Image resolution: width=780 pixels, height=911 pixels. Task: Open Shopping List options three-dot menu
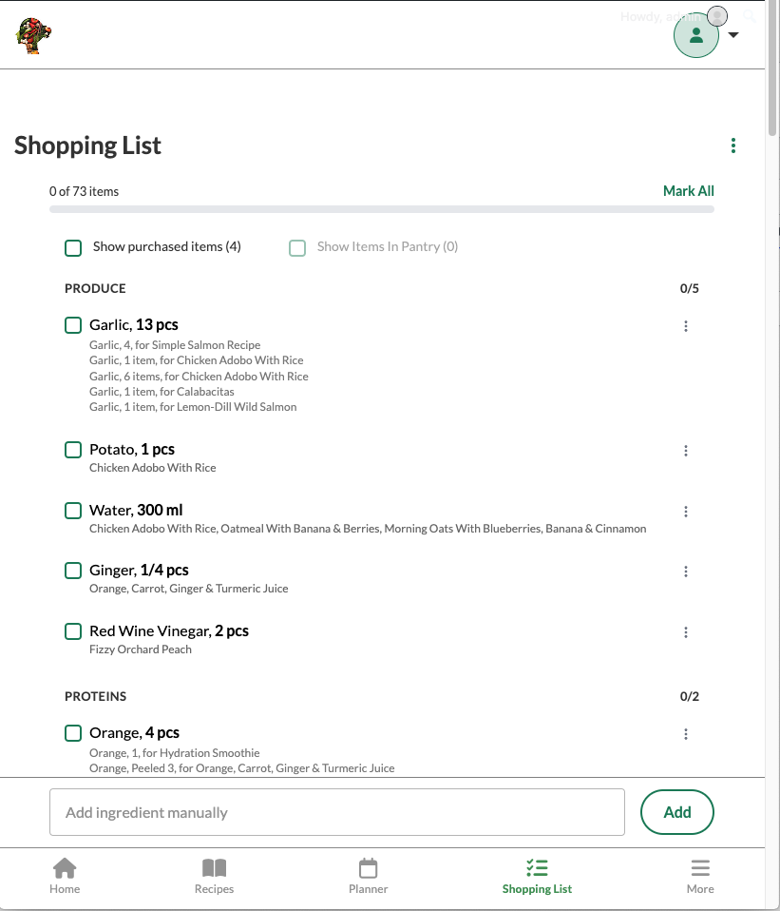[x=733, y=145]
